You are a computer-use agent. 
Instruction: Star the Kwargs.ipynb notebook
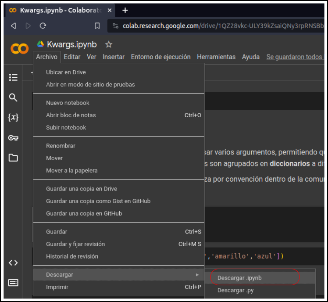[x=109, y=44]
